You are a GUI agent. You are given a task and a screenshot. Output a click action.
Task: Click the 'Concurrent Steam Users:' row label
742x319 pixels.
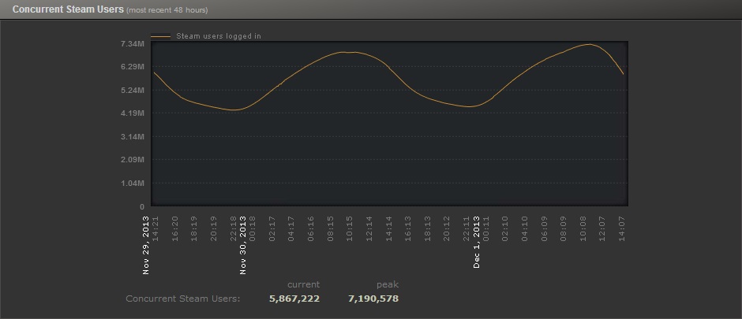(183, 299)
